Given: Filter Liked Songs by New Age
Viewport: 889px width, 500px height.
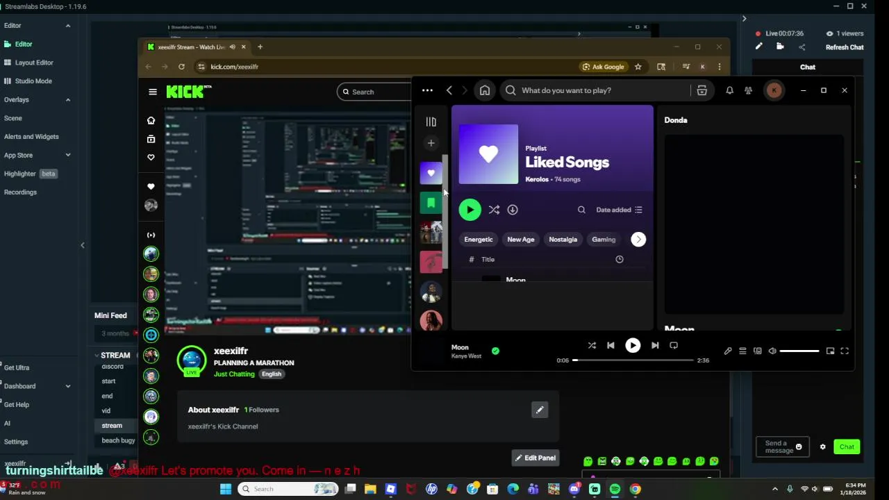Looking at the screenshot, I should coord(521,240).
